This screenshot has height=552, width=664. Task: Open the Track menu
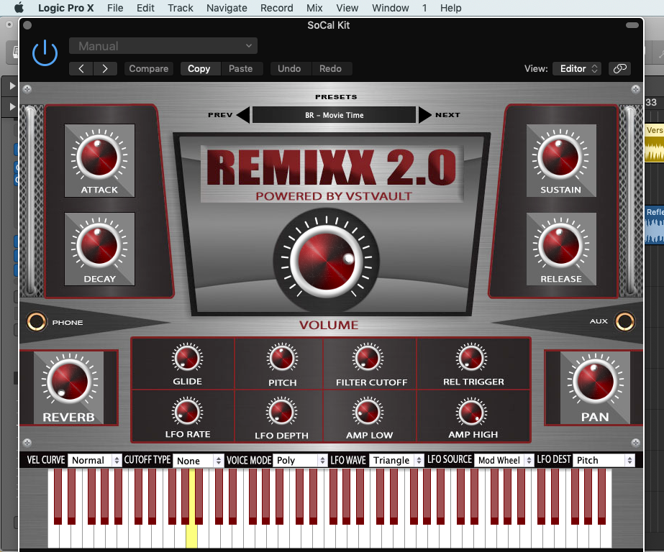click(x=181, y=8)
